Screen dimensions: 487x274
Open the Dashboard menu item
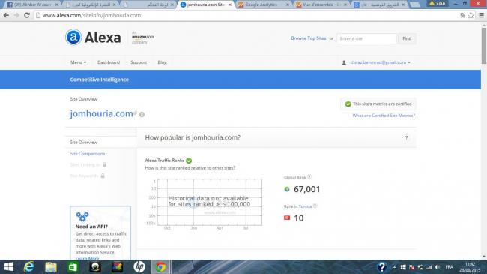pos(109,62)
